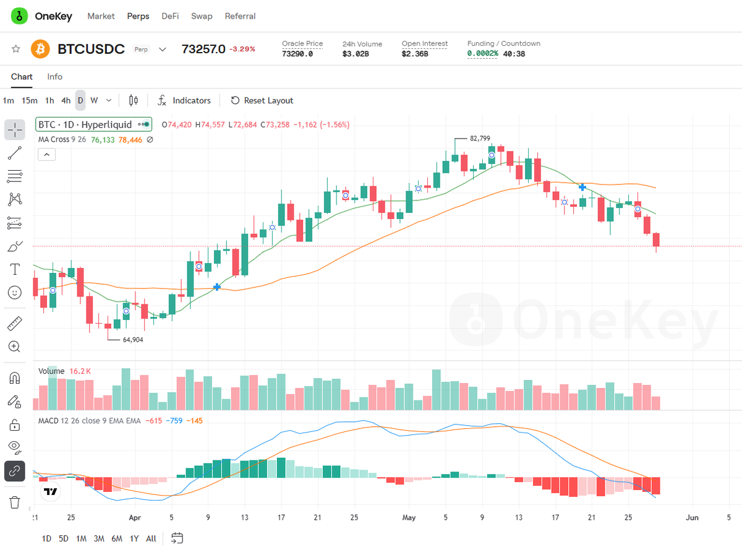Open the Indicators fx dialog
The width and height of the screenshot is (742, 547).
point(184,100)
